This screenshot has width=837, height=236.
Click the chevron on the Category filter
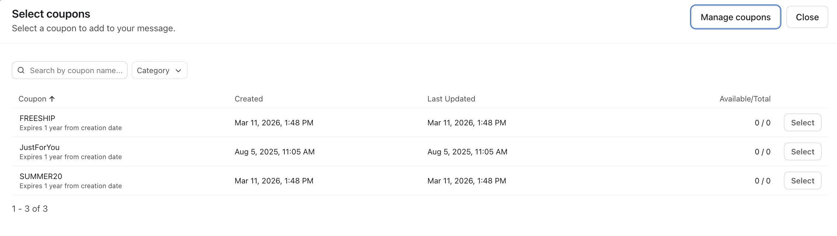[178, 71]
